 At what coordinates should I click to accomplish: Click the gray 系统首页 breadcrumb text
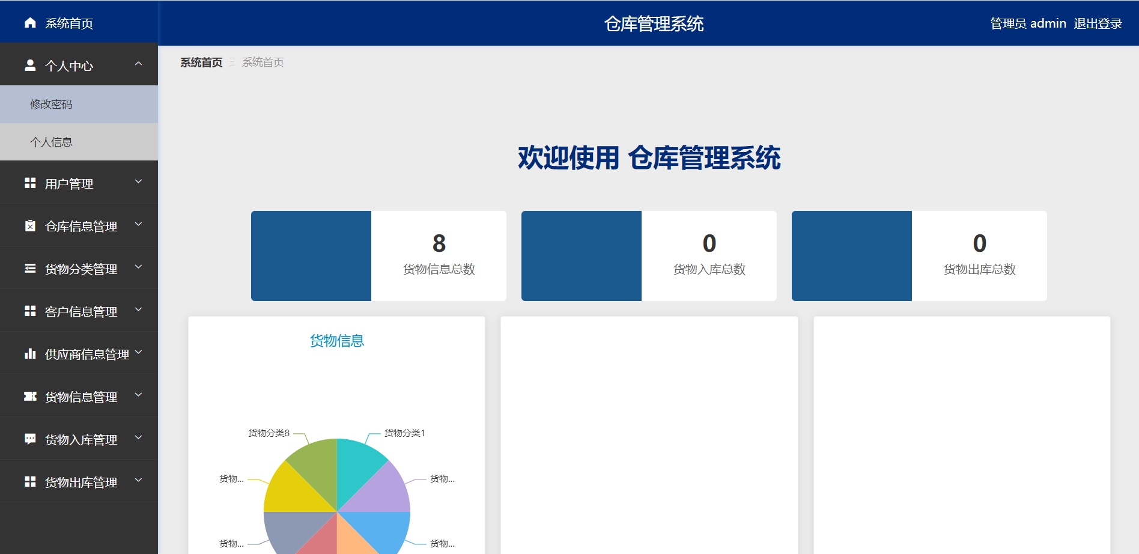263,62
